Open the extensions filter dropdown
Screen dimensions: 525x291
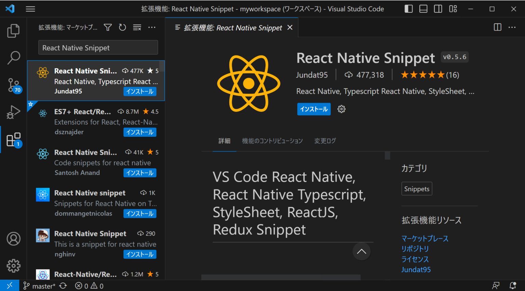107,27
